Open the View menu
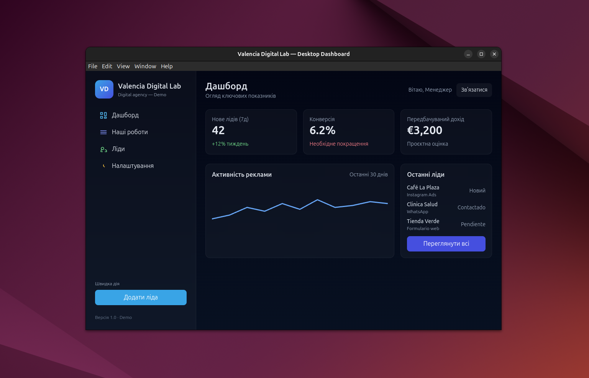Image resolution: width=589 pixels, height=378 pixels. [123, 66]
